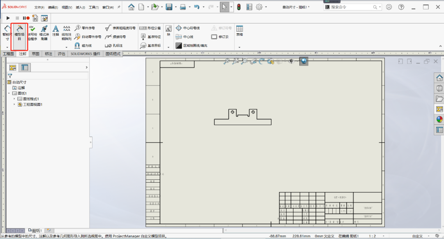The width and height of the screenshot is (444, 239).
Task: Expand the 工程图视图1 tree node
Action: coord(14,104)
